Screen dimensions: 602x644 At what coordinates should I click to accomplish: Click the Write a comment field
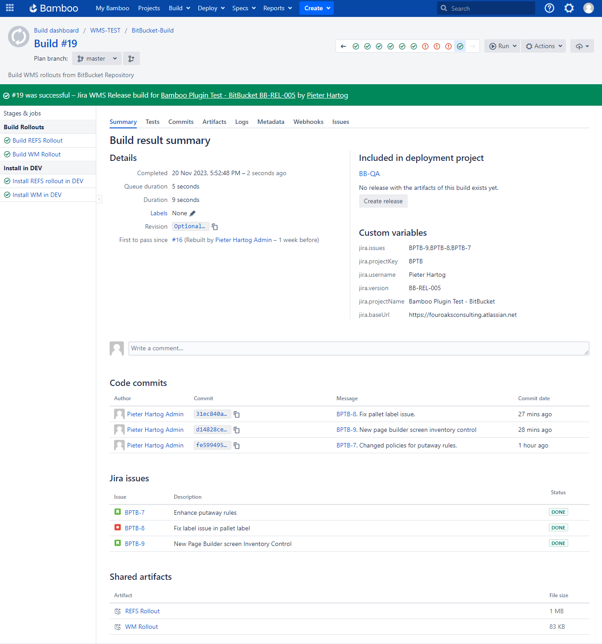pyautogui.click(x=359, y=349)
